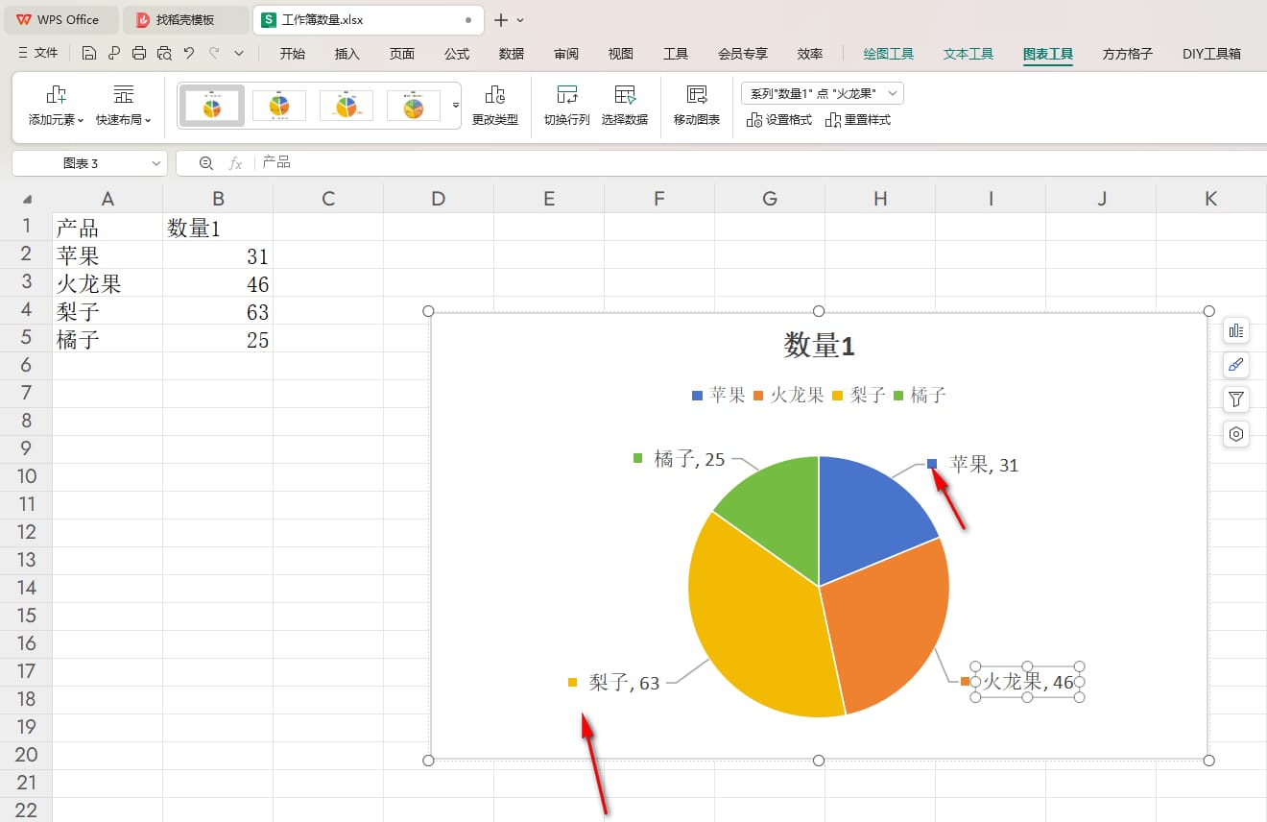Open the dropdown next to new tab button
The height and width of the screenshot is (822, 1267).
(x=520, y=19)
